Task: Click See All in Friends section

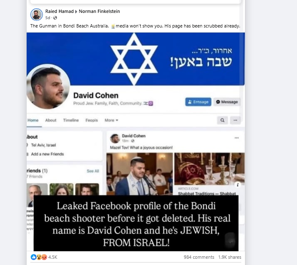Action: pos(93,171)
